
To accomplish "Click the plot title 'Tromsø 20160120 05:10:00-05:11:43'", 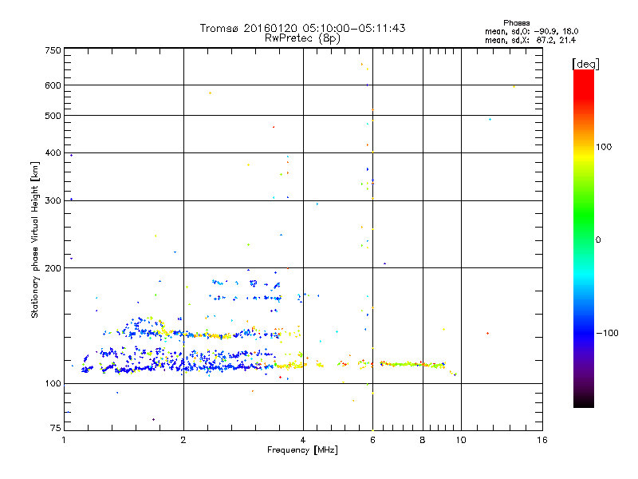I will tap(302, 28).
